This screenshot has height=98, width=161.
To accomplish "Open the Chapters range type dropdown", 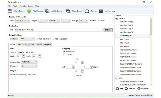I will [x=54, y=21].
